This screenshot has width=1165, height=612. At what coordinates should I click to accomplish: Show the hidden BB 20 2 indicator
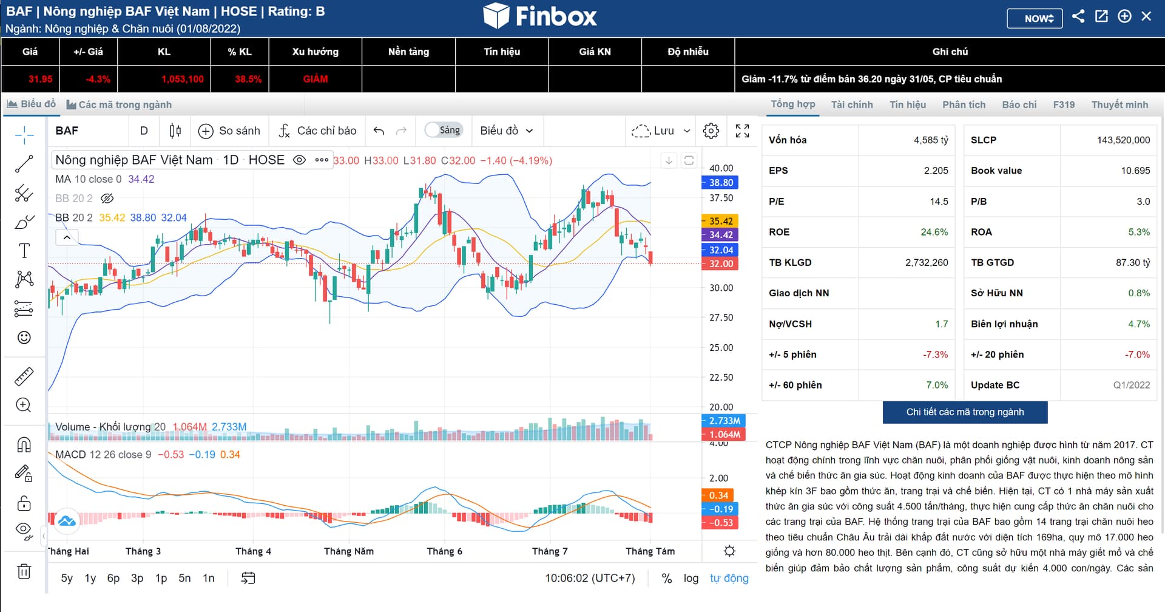pos(107,199)
